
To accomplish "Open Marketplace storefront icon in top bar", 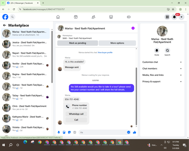I will (111, 17).
